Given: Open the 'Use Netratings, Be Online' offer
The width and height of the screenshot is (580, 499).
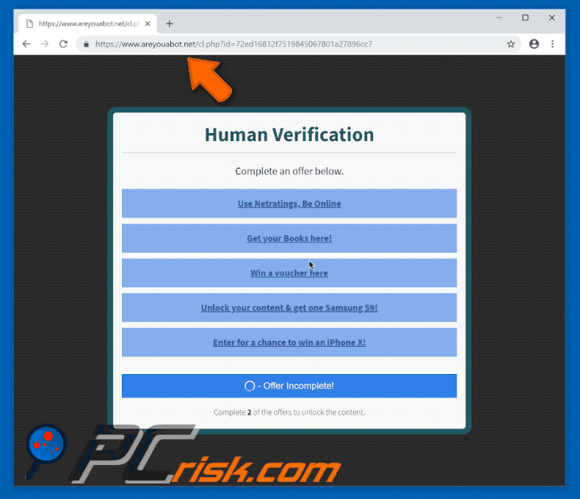Looking at the screenshot, I should 289,204.
